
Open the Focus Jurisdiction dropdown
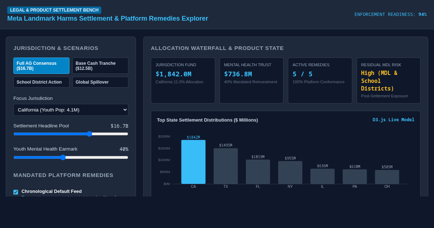click(x=71, y=110)
